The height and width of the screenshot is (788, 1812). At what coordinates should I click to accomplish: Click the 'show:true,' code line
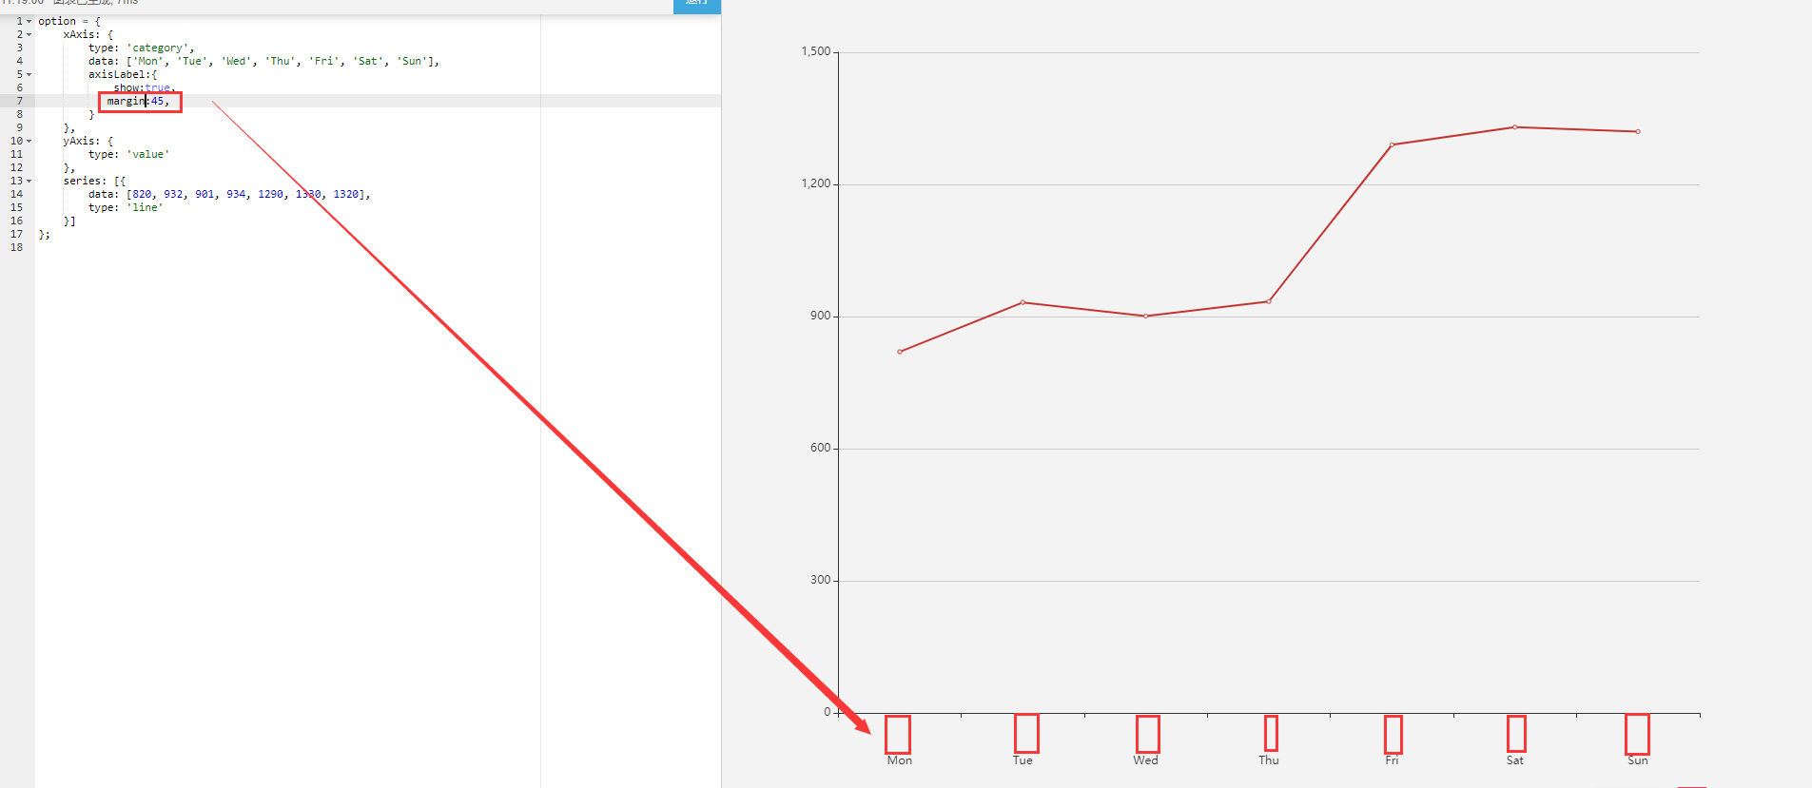145,87
